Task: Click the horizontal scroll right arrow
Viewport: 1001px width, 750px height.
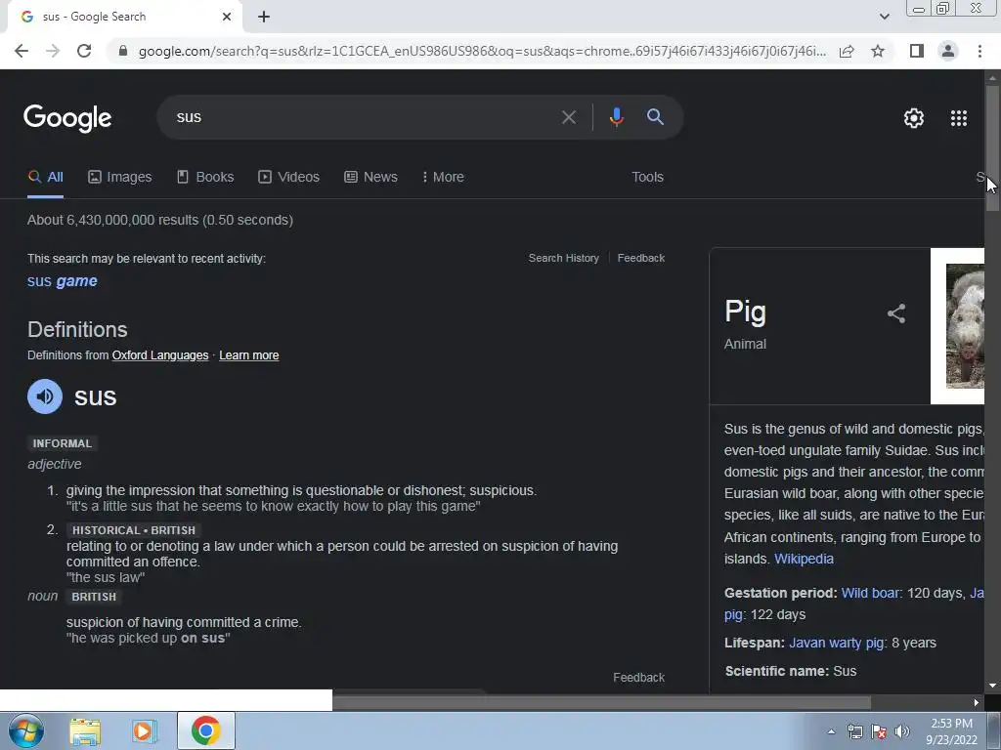Action: pos(977,703)
